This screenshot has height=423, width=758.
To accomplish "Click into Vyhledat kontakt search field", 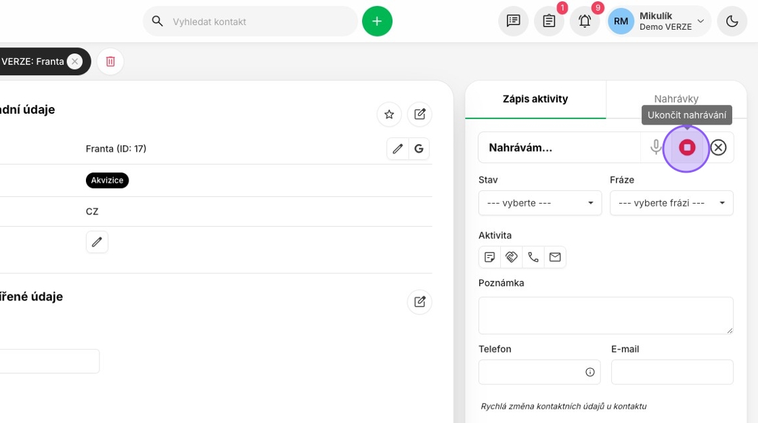I will (x=250, y=21).
